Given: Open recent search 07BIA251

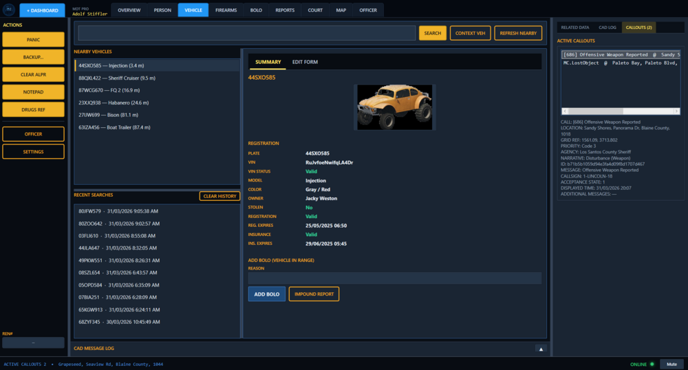Looking at the screenshot, I should click(157, 297).
